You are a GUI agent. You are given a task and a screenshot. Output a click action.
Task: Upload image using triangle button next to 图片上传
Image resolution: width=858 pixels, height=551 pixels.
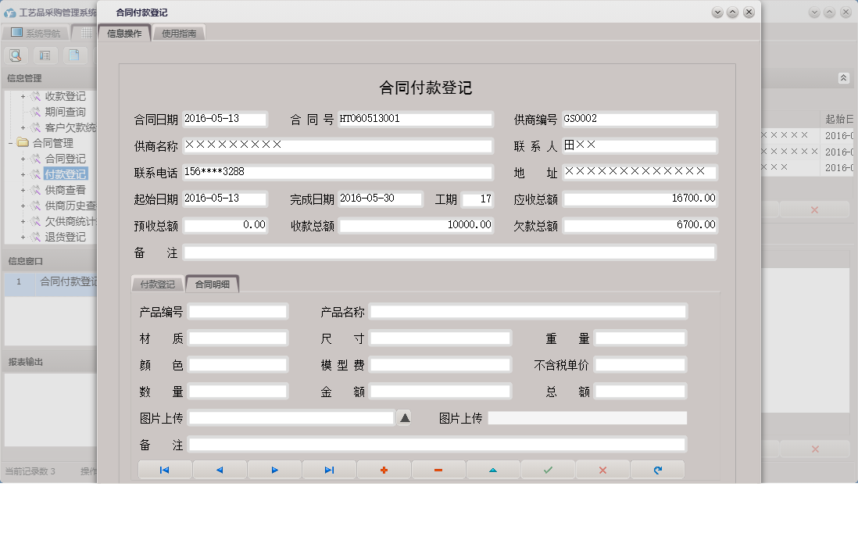[404, 417]
